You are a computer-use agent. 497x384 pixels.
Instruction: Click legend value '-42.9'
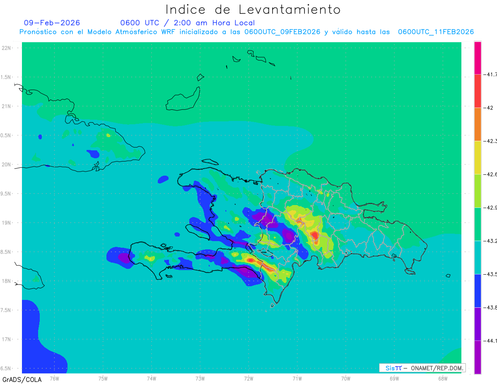(490, 208)
